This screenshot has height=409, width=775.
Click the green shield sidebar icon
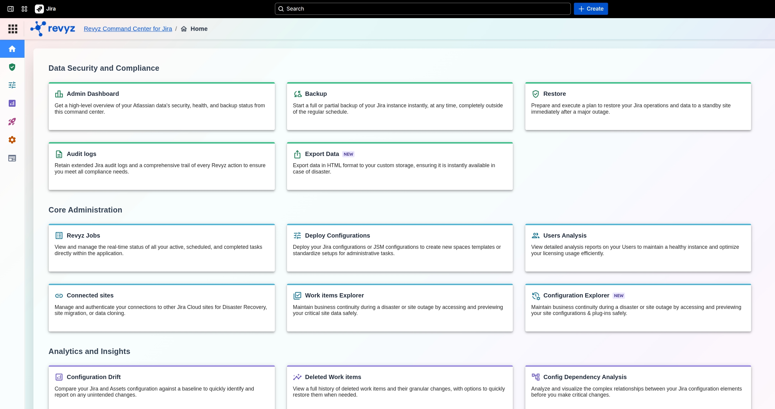tap(12, 67)
